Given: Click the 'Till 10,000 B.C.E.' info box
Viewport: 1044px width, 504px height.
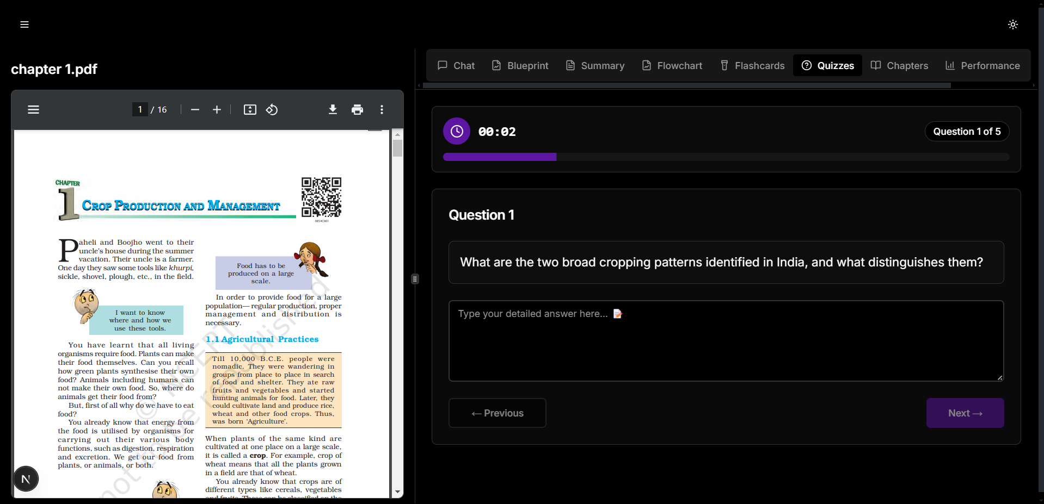Looking at the screenshot, I should point(273,390).
